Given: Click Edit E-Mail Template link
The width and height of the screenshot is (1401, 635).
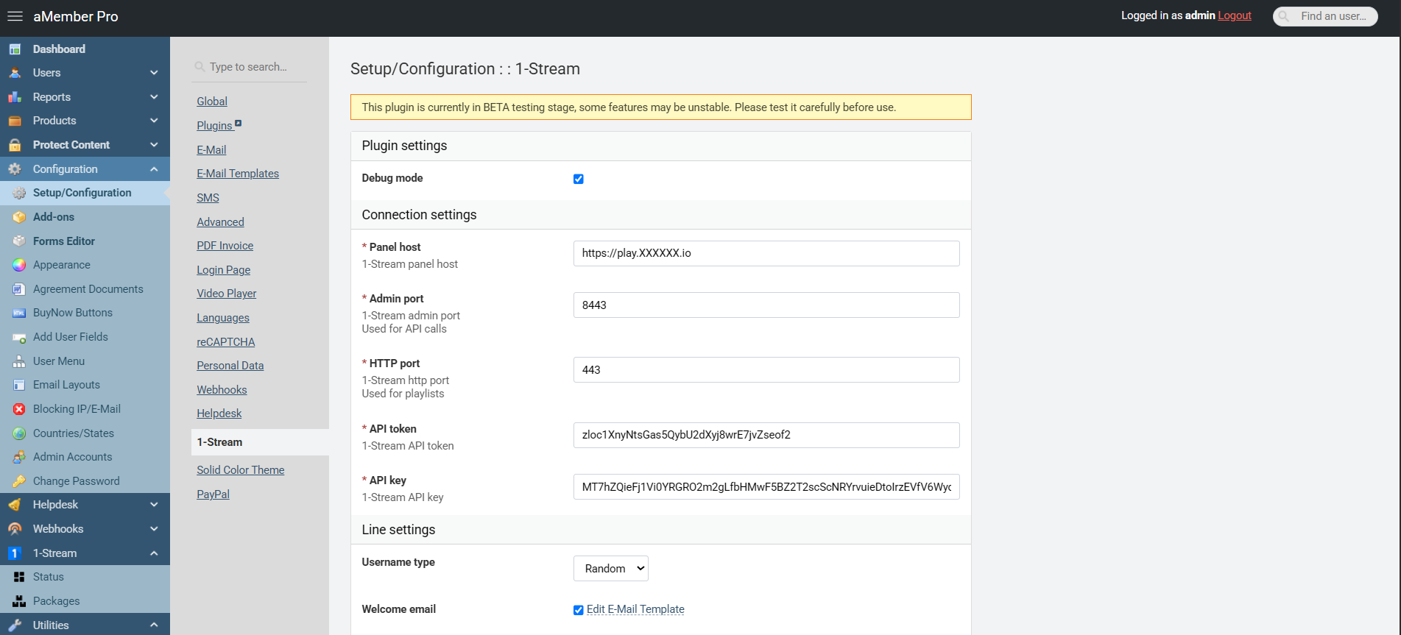Looking at the screenshot, I should 635,609.
